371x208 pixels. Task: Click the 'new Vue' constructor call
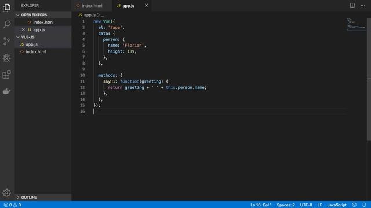point(102,21)
